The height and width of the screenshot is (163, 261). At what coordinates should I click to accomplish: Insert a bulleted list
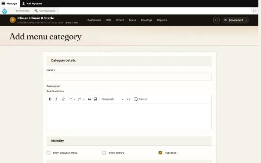tap(70, 99)
